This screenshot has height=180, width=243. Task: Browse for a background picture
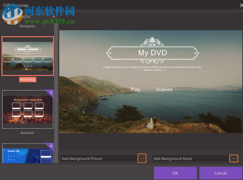[x=142, y=158]
